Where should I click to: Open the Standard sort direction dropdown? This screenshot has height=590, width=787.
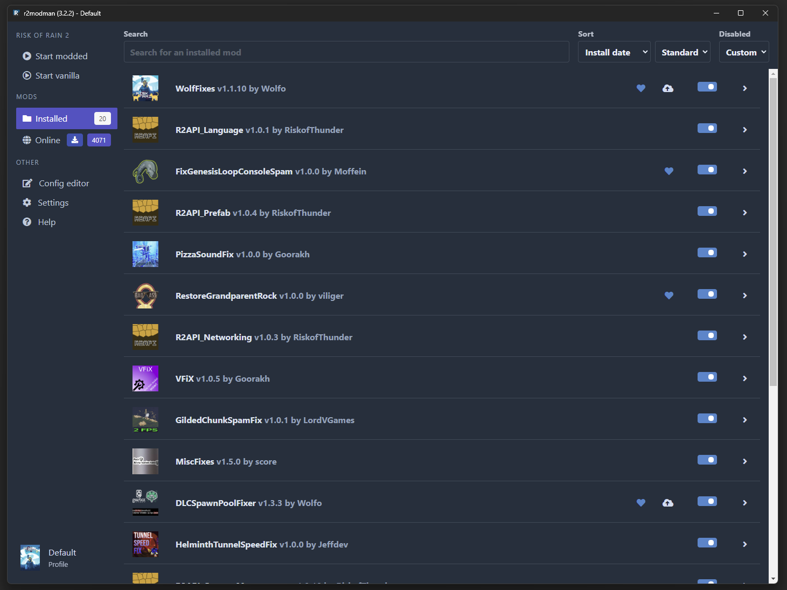point(682,52)
